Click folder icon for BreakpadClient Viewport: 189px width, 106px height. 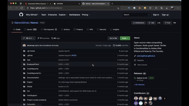coord(24,64)
